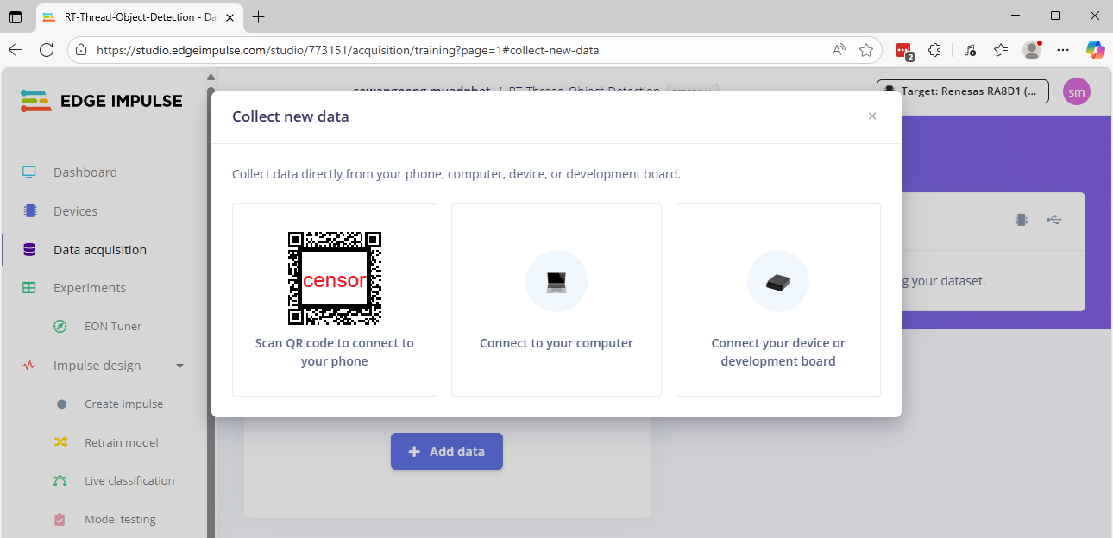The width and height of the screenshot is (1113, 538).
Task: Go to Devices in the sidebar
Action: pos(75,211)
